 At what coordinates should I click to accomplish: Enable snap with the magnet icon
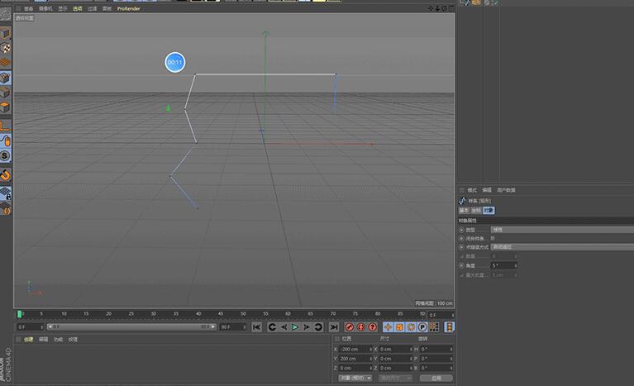[x=5, y=174]
